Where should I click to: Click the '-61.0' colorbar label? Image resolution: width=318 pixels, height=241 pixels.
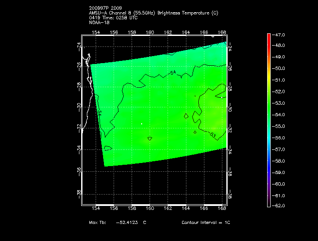(278, 195)
